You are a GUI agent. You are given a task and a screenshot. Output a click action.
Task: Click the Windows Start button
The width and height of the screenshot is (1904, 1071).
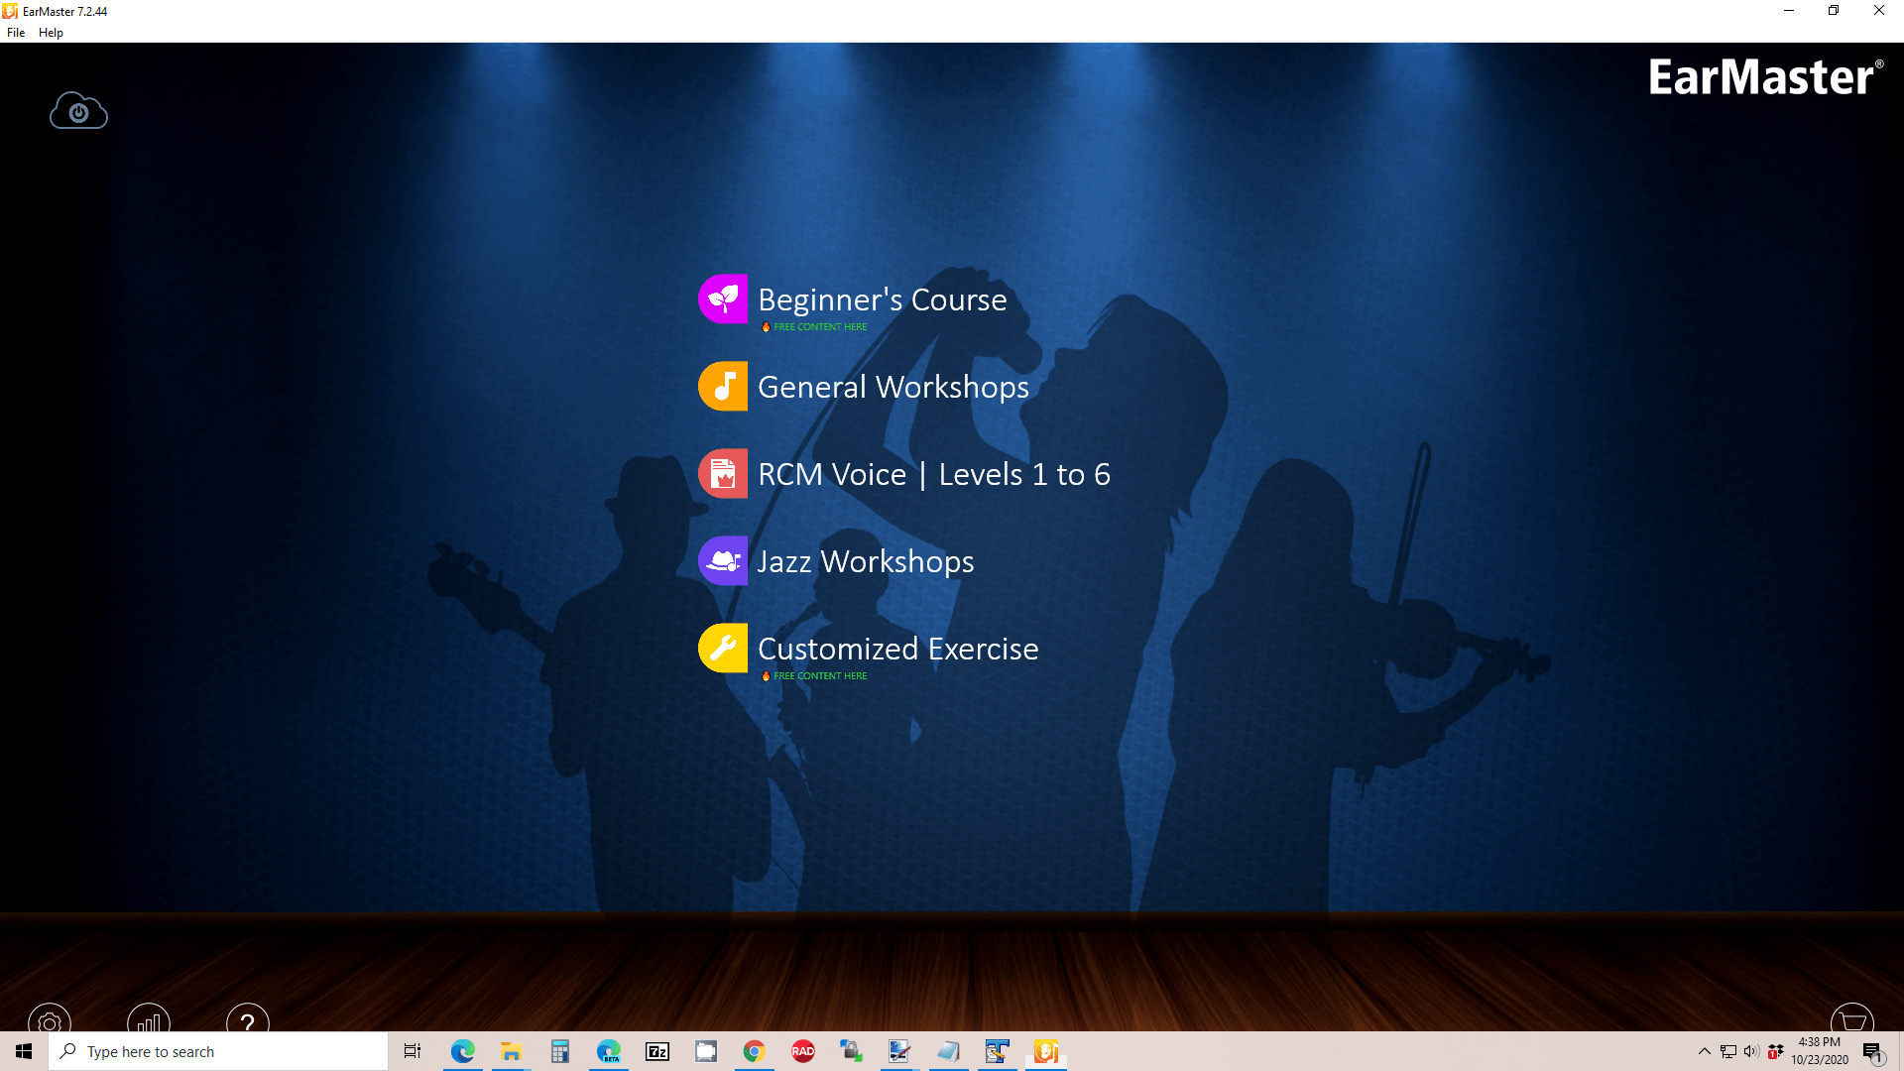[x=24, y=1051]
